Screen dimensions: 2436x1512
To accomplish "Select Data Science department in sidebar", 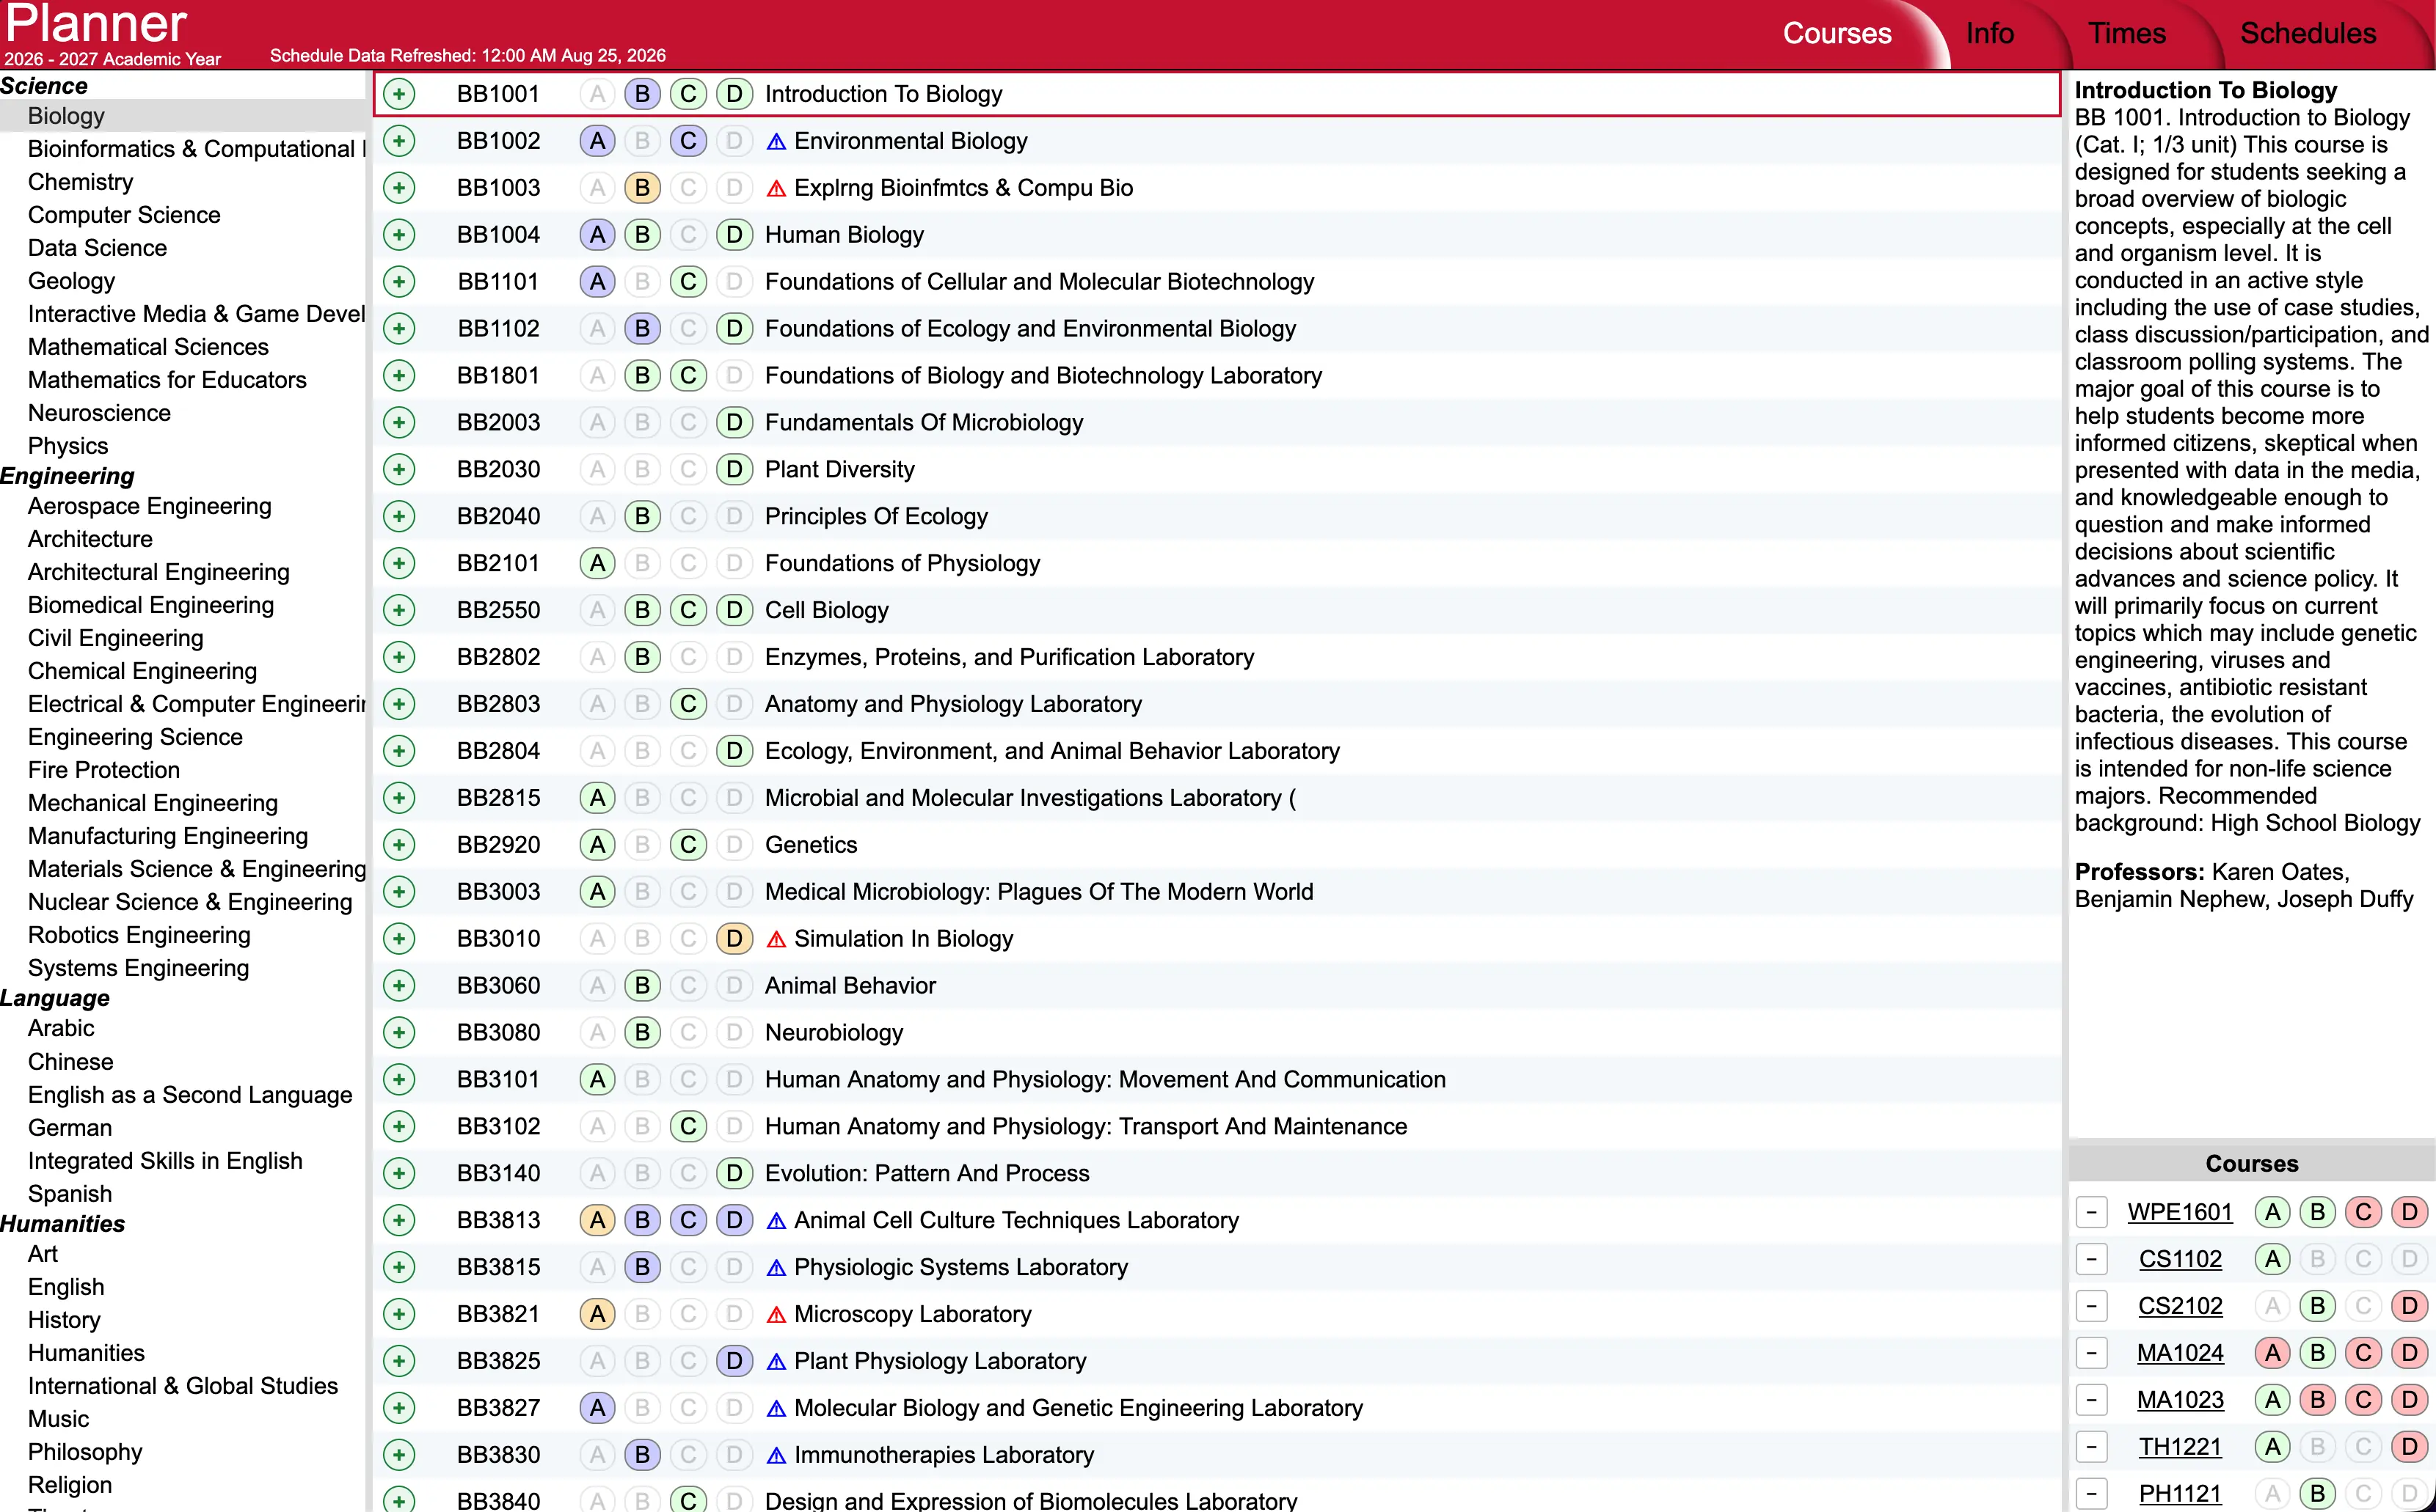I will [x=97, y=248].
